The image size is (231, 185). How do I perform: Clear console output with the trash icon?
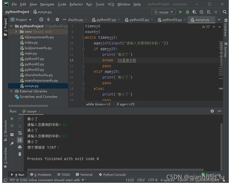click(x=20, y=154)
